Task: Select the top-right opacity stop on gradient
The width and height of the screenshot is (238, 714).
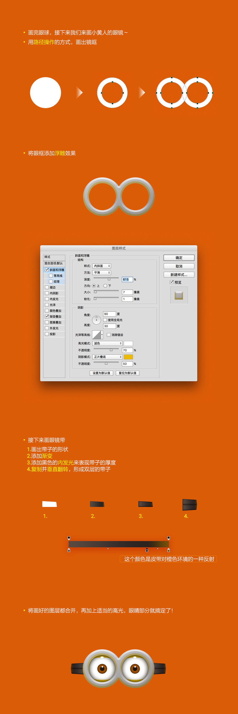Action: tap(168, 538)
